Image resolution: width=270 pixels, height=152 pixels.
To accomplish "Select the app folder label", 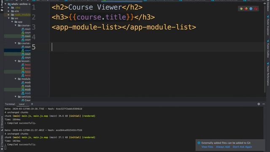I will [20, 22].
